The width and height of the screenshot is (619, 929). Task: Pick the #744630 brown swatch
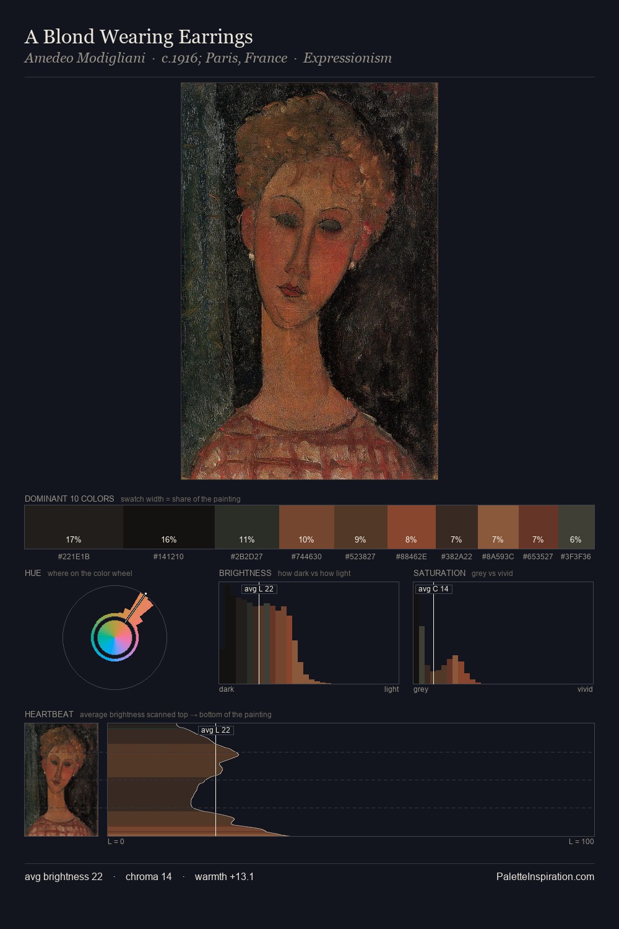(306, 527)
